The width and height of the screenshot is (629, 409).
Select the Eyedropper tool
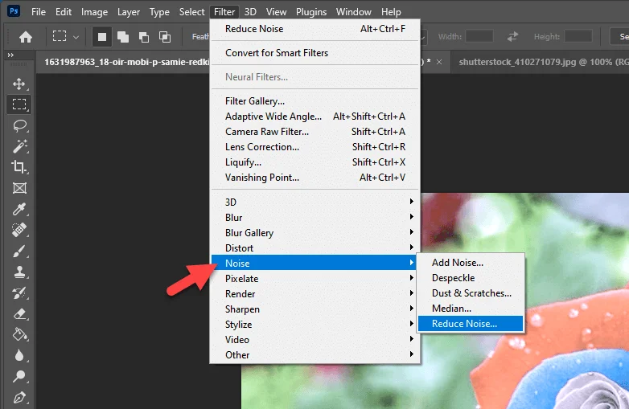point(19,209)
